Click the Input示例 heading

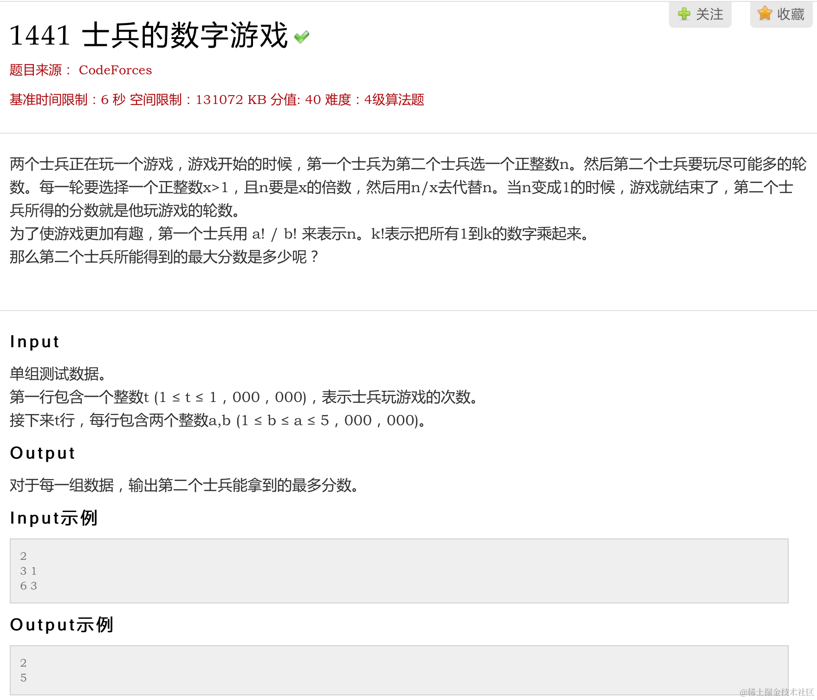click(54, 518)
